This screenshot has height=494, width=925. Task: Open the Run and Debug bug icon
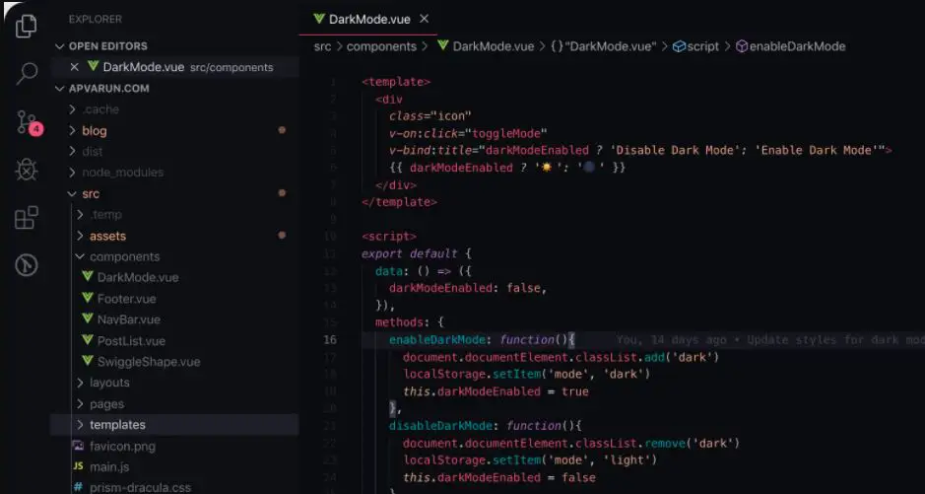(x=27, y=170)
